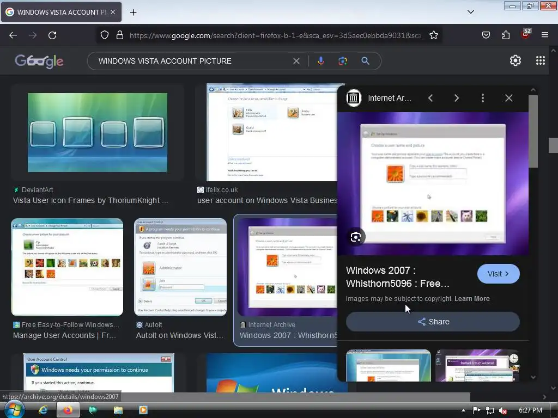Open network status tray icon
The height and width of the screenshot is (418, 558).
click(x=490, y=410)
